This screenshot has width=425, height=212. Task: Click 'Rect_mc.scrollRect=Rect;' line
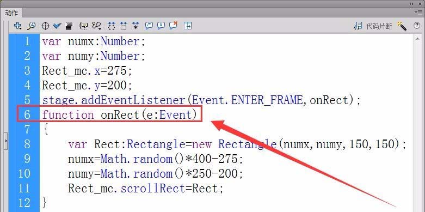point(146,188)
